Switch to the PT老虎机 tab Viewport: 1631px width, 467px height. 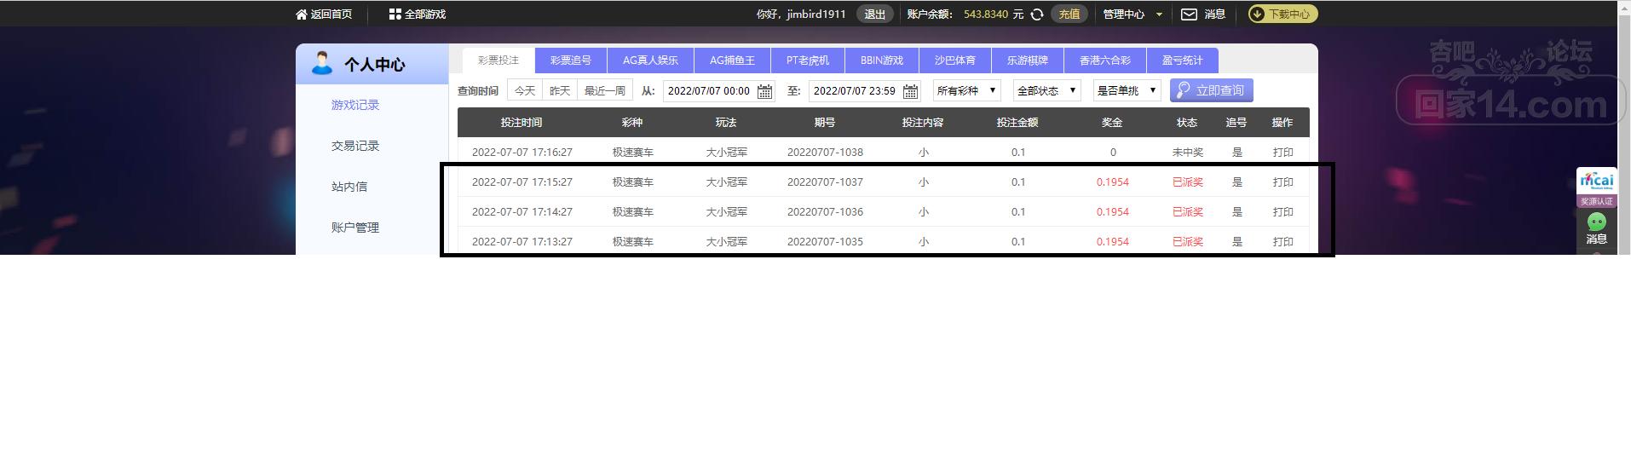[x=808, y=61]
